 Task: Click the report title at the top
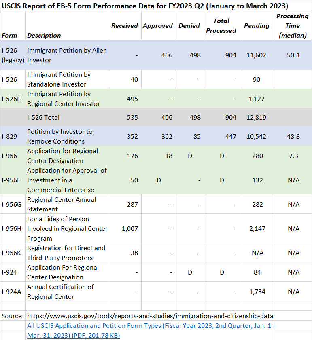[x=145, y=6]
